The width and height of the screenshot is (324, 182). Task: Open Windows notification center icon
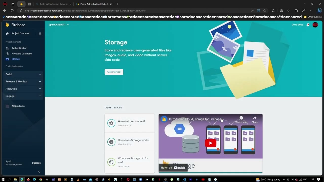(x=318, y=179)
